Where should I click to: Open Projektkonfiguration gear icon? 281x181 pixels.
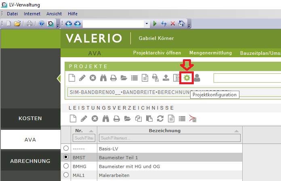pyautogui.click(x=187, y=78)
